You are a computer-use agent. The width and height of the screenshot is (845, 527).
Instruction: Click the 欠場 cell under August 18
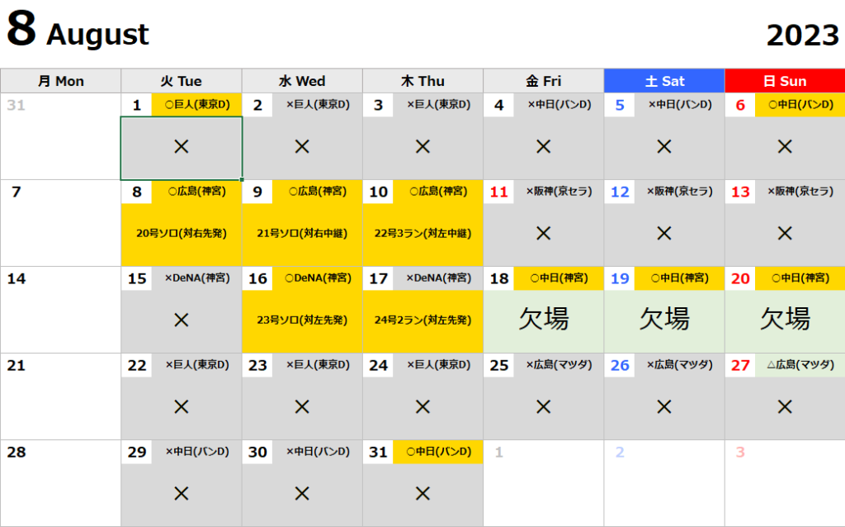[x=543, y=319]
